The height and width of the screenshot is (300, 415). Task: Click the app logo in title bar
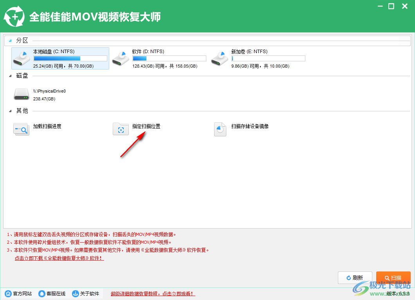pos(14,16)
